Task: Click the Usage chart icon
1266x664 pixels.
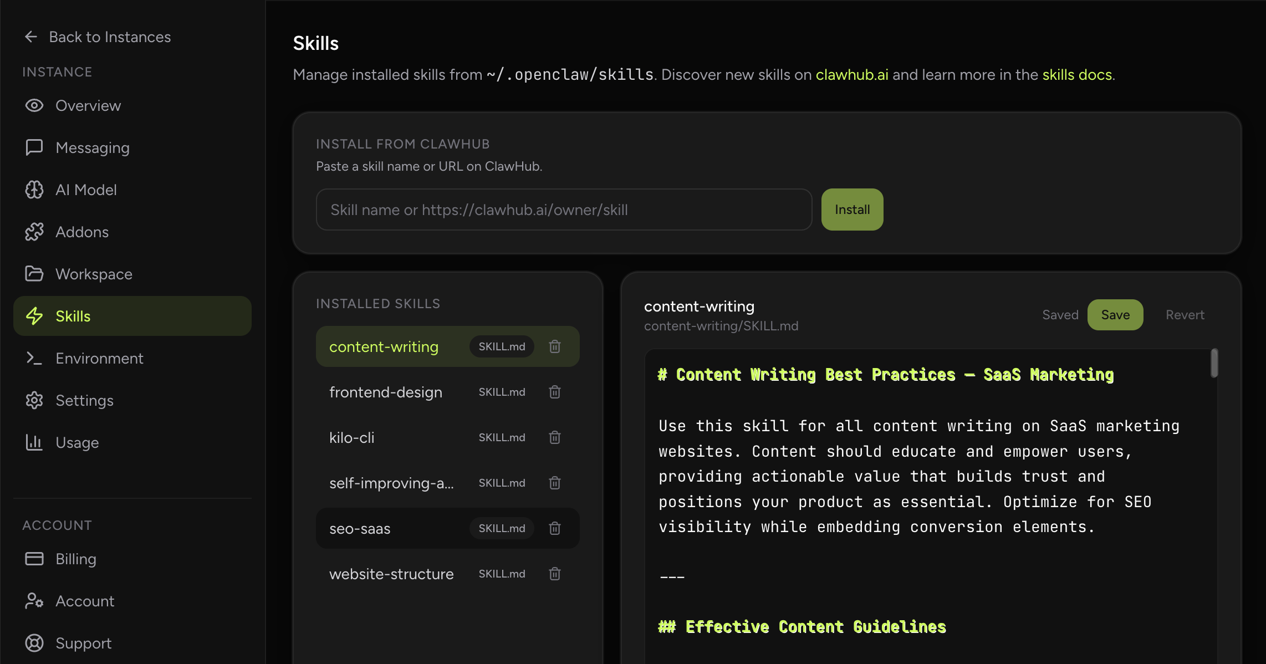Action: point(34,442)
